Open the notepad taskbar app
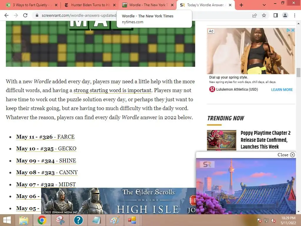Screen dimensions: 301x226 [96, 220]
